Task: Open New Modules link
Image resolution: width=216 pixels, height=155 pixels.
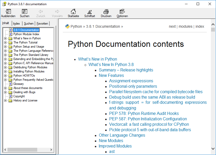Action: (111, 141)
